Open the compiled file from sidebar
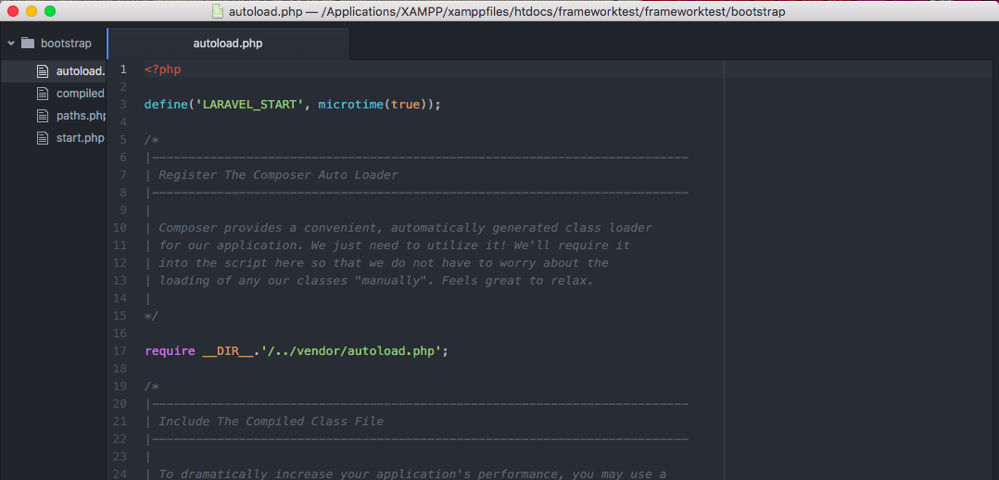The image size is (999, 480). 80,93
